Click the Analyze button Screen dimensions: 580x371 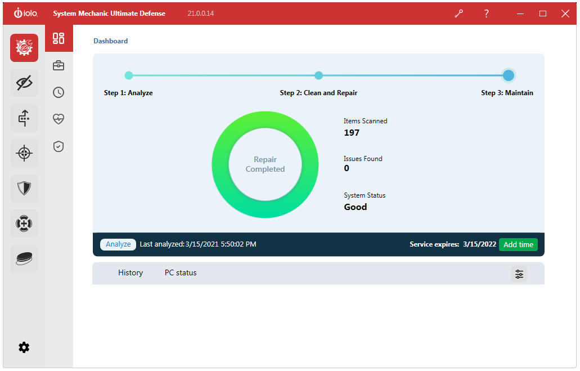pyautogui.click(x=118, y=244)
